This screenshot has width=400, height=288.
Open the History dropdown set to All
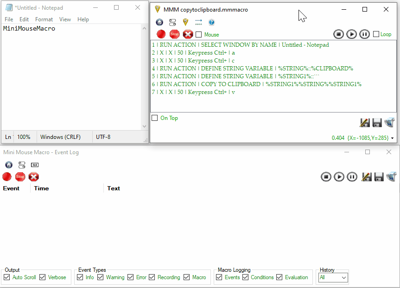pyautogui.click(x=333, y=277)
